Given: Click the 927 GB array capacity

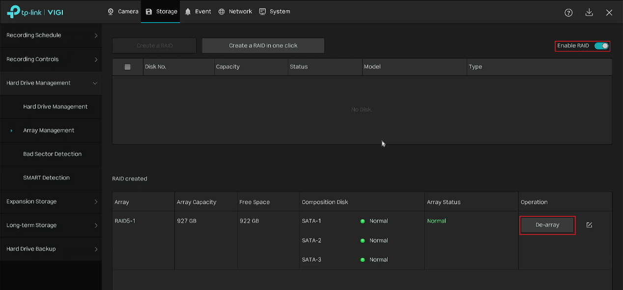Looking at the screenshot, I should point(187,221).
